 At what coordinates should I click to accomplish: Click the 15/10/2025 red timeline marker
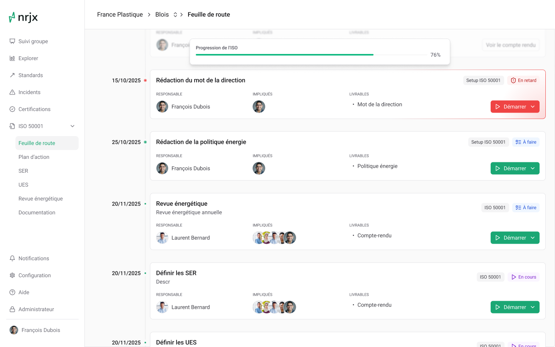click(145, 81)
